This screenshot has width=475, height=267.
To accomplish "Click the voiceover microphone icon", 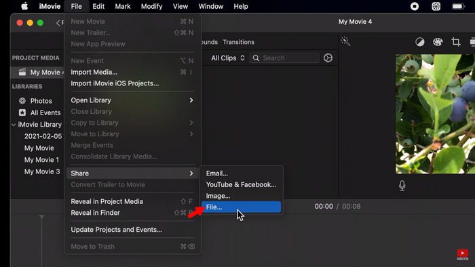I will point(402,186).
